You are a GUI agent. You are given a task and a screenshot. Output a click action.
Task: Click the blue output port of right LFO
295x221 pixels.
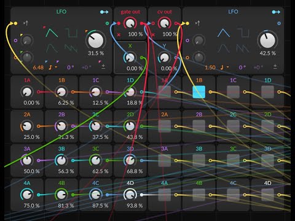point(279,23)
